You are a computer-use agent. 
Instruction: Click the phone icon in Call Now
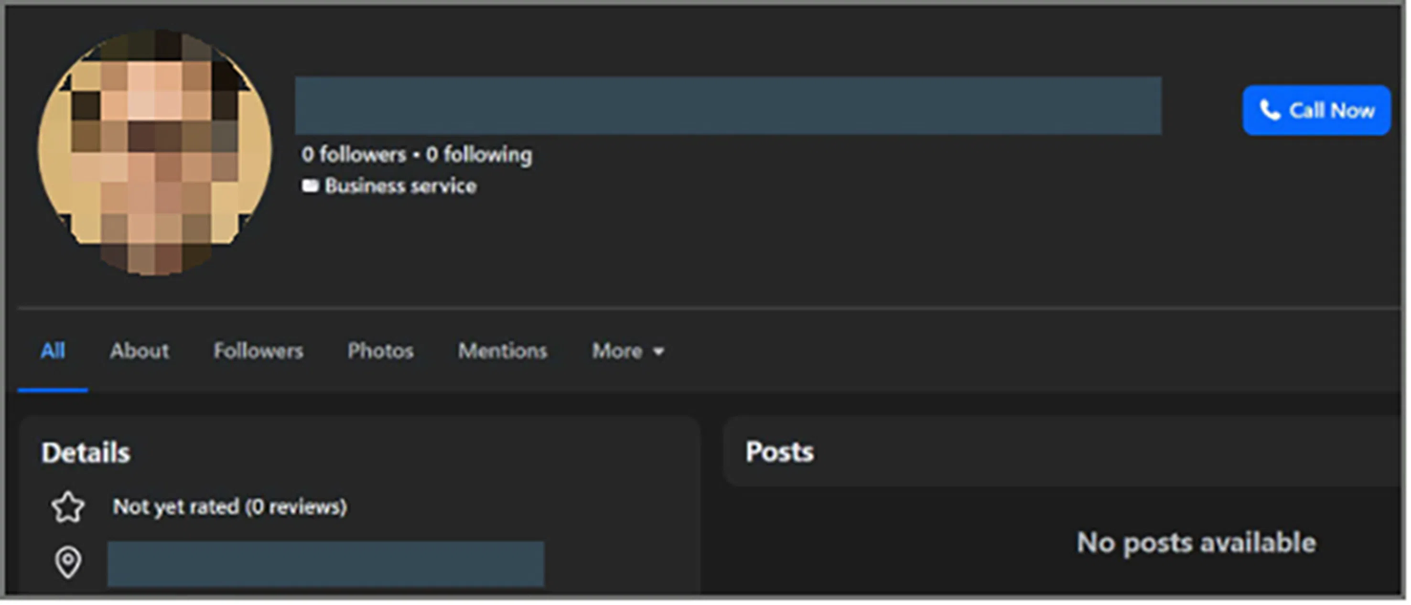pyautogui.click(x=1269, y=110)
